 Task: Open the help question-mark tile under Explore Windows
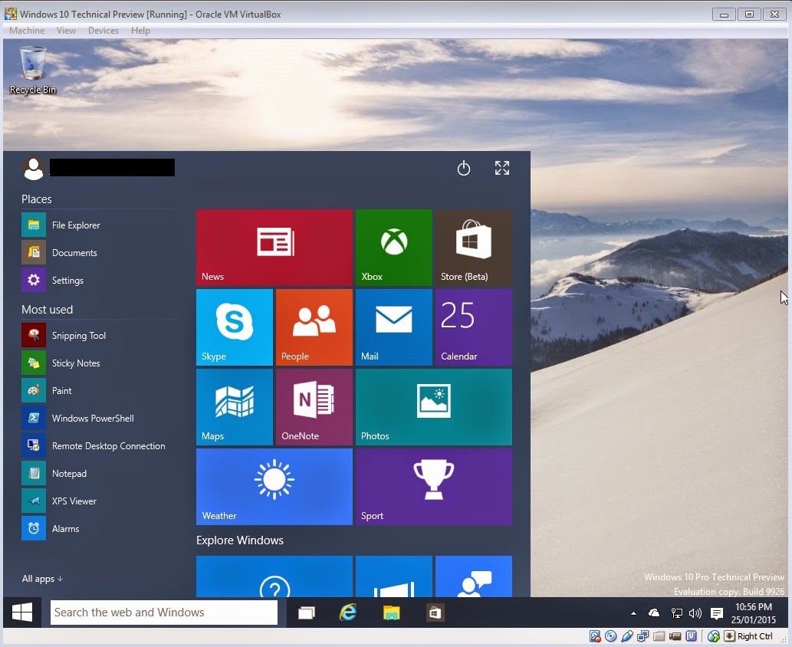pos(274,576)
